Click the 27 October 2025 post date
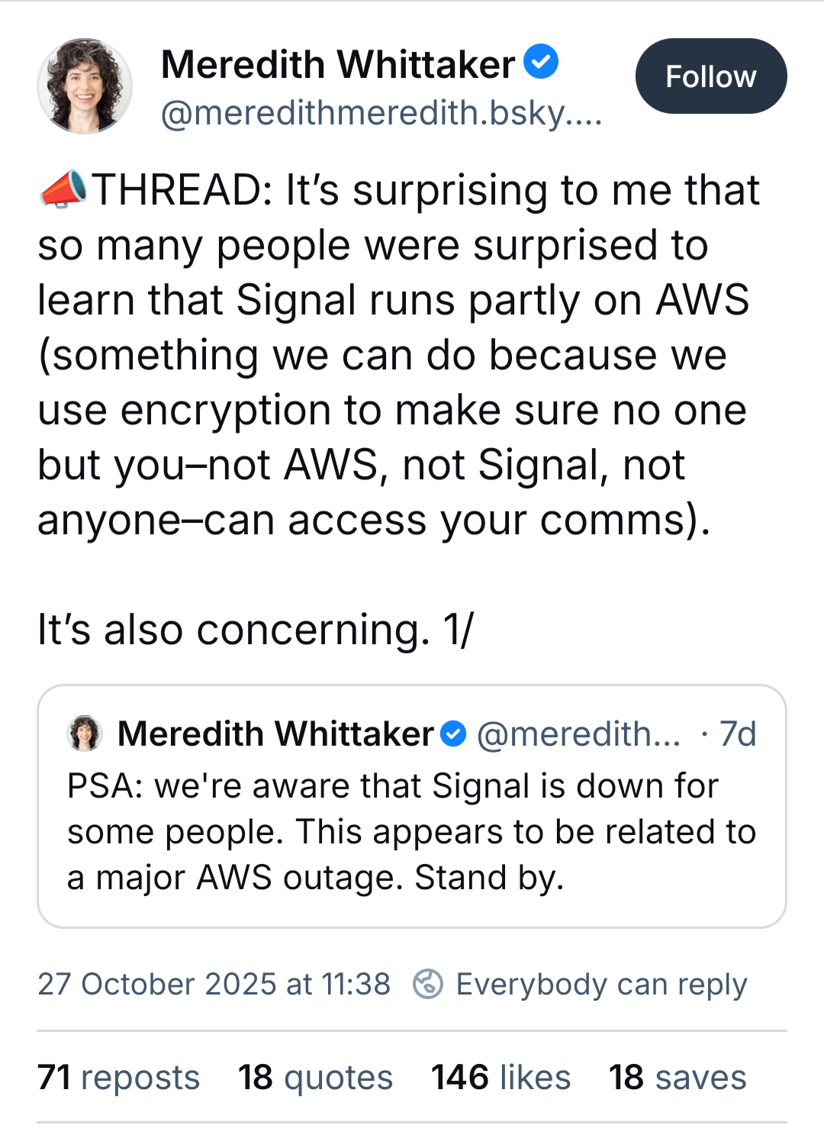 click(x=214, y=984)
